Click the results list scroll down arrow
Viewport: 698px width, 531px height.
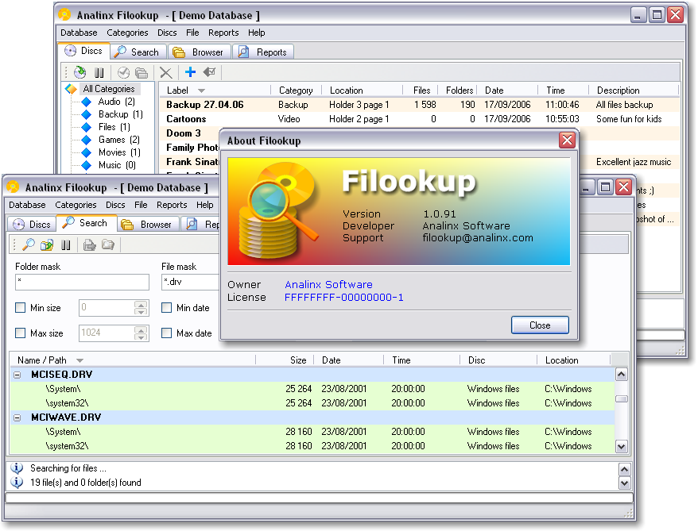pyautogui.click(x=622, y=447)
